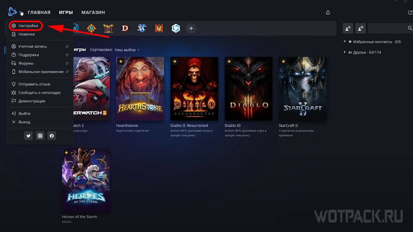413x232 pixels.
Task: Open the Twitter social link
Action: pos(28,136)
